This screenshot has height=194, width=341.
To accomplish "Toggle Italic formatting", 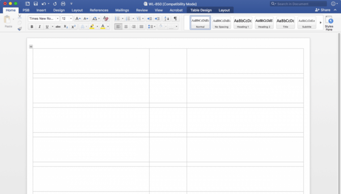I will (x=39, y=27).
